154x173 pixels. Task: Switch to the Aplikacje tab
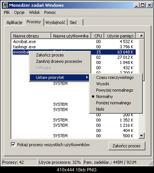tap(15, 22)
